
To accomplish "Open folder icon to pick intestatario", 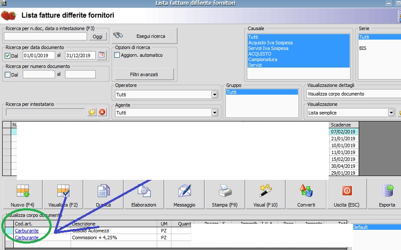I will point(92,112).
